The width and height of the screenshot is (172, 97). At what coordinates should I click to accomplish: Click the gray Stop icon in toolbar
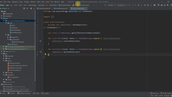pos(151,5)
